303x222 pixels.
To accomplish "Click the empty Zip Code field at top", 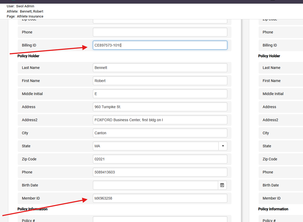I will point(160,21).
